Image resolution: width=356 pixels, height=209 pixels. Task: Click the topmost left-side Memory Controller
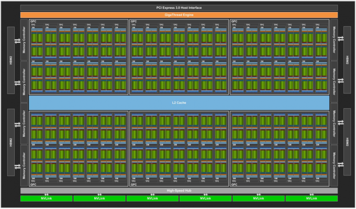24,40
